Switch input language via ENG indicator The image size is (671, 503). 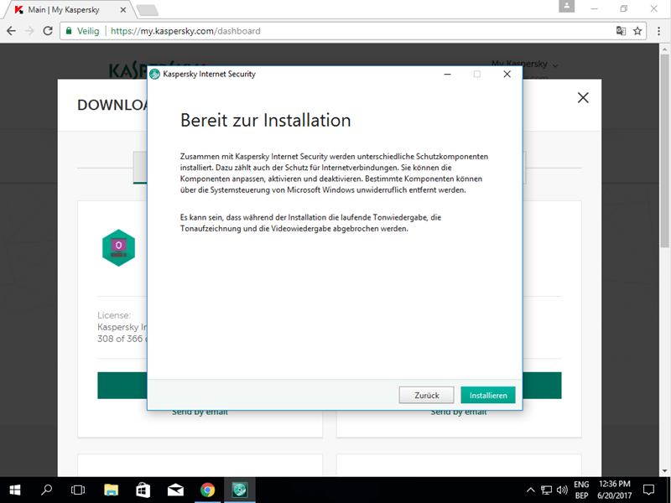tap(580, 490)
